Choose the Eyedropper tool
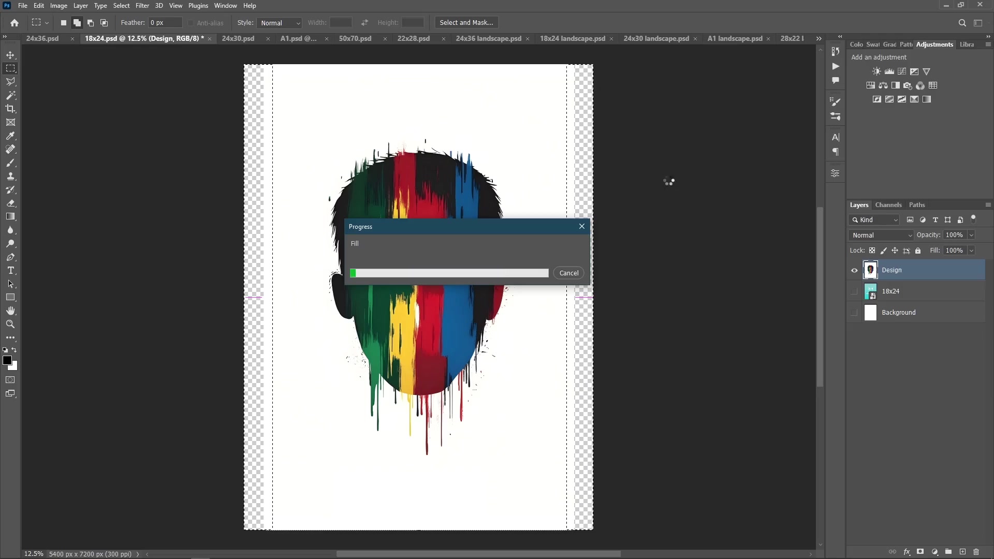Screen dimensions: 994x559 tap(10, 136)
